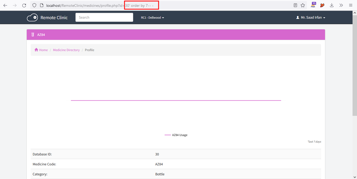Reload the page with refresh icon
This screenshot has height=179, width=357.
(24, 5)
